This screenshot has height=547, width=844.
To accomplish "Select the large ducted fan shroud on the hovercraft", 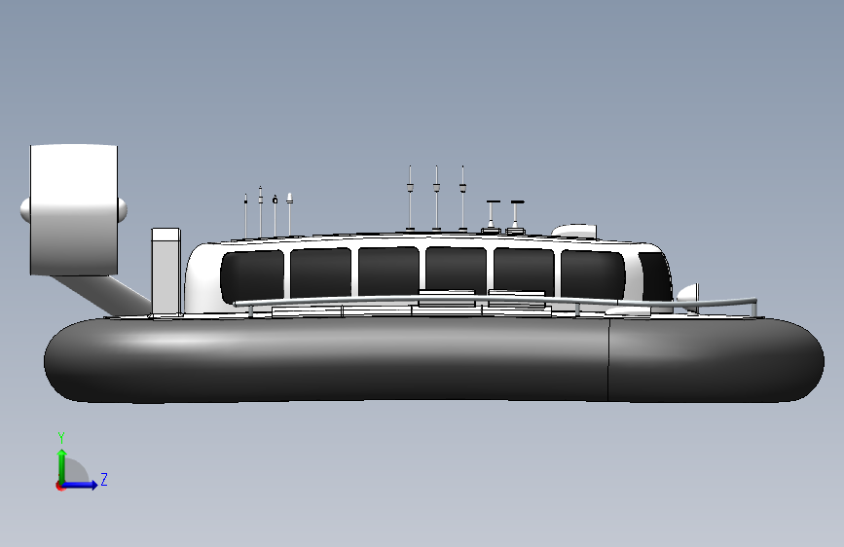I will 74,209.
